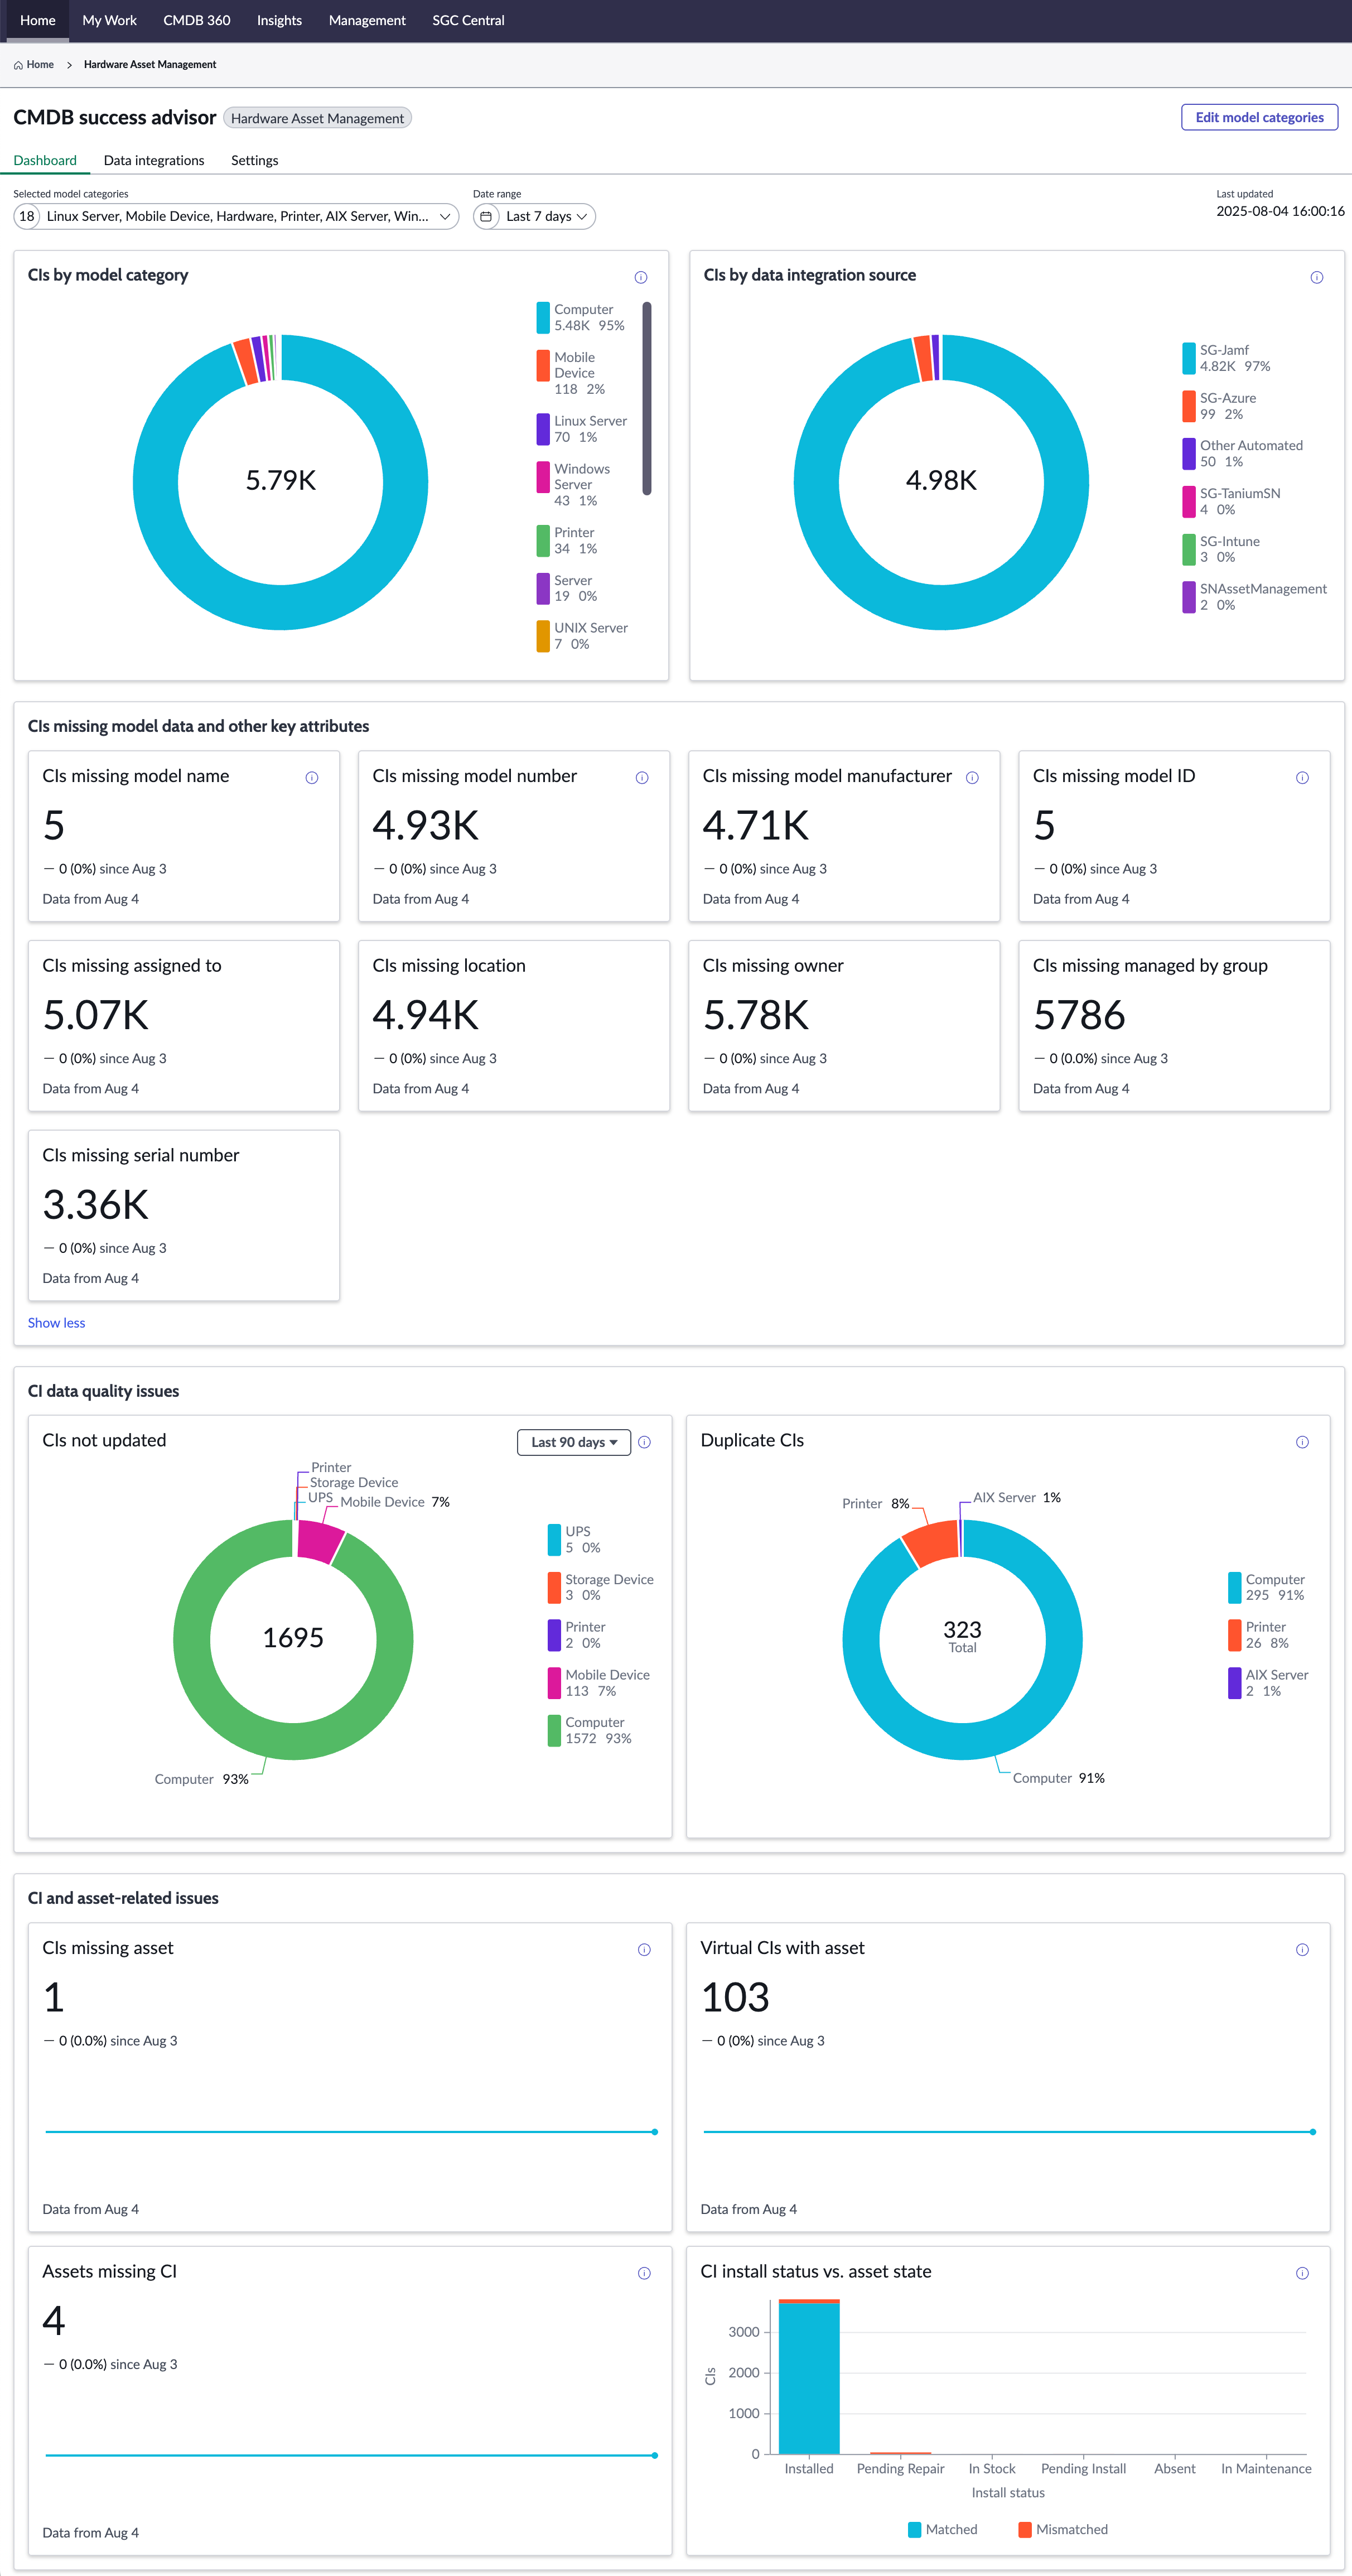Image resolution: width=1352 pixels, height=2576 pixels.
Task: Click the SG-Azure legend swatch
Action: pos(1189,406)
